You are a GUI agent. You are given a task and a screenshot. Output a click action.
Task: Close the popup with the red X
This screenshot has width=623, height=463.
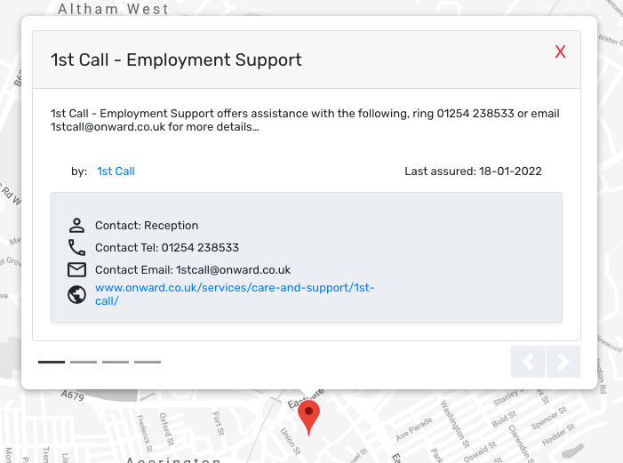(560, 52)
